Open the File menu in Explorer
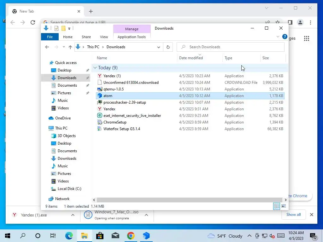The width and height of the screenshot is (323, 242). click(50, 37)
